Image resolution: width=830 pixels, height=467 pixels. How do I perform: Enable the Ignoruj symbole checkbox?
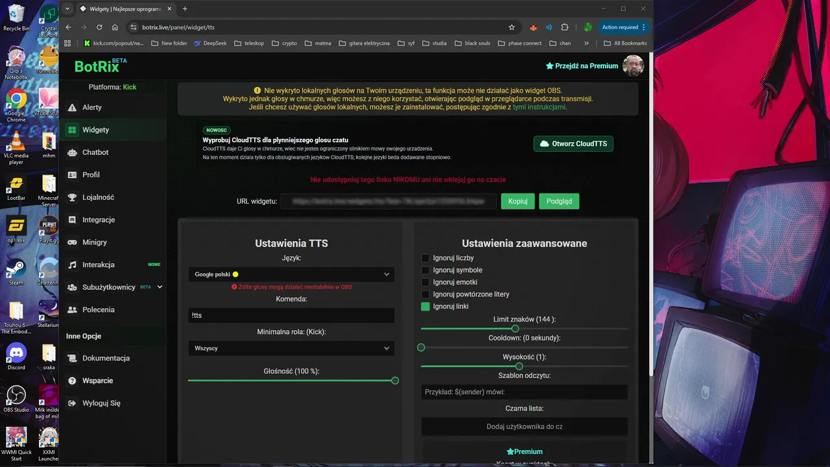click(x=425, y=270)
